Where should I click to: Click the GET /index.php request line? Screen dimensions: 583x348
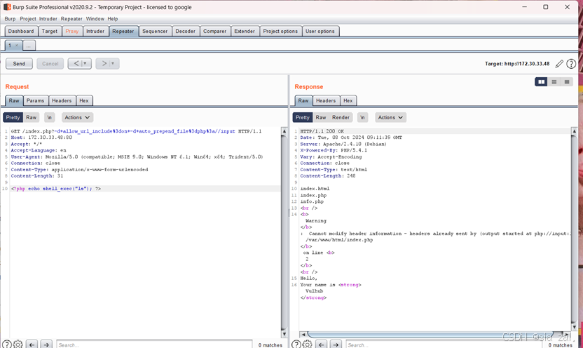point(136,131)
